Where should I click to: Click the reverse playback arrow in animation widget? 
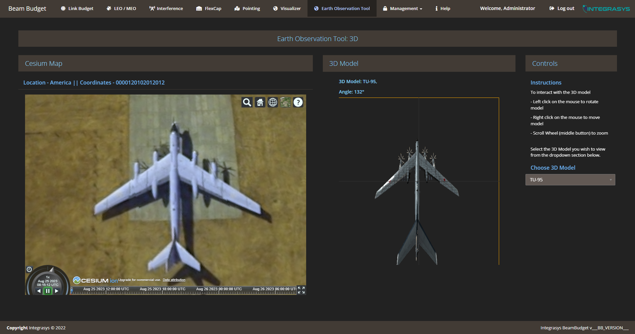(39, 291)
